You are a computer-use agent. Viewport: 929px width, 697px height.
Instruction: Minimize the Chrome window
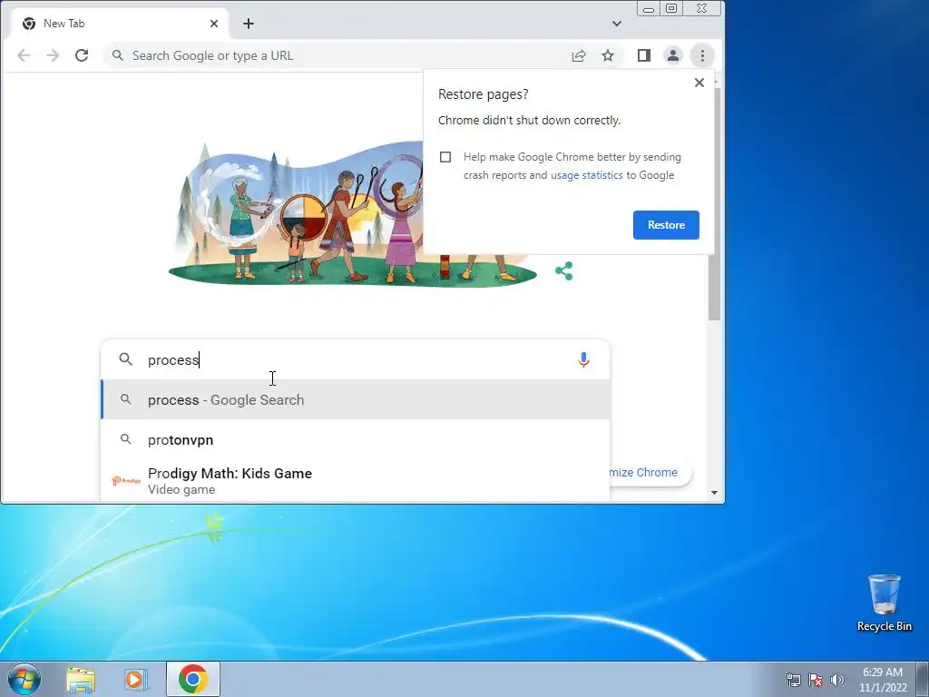(x=649, y=8)
